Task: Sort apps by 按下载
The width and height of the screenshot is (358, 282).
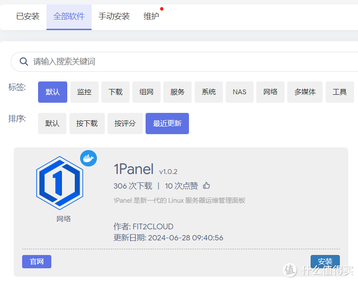Action: 87,124
